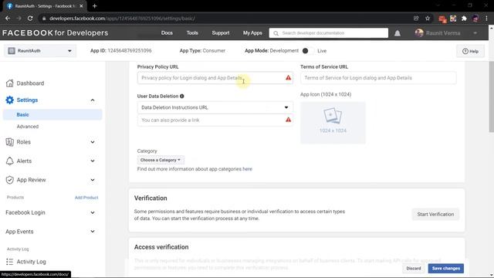
Task: Open Activity Log in the sidebar
Action: pos(31,262)
